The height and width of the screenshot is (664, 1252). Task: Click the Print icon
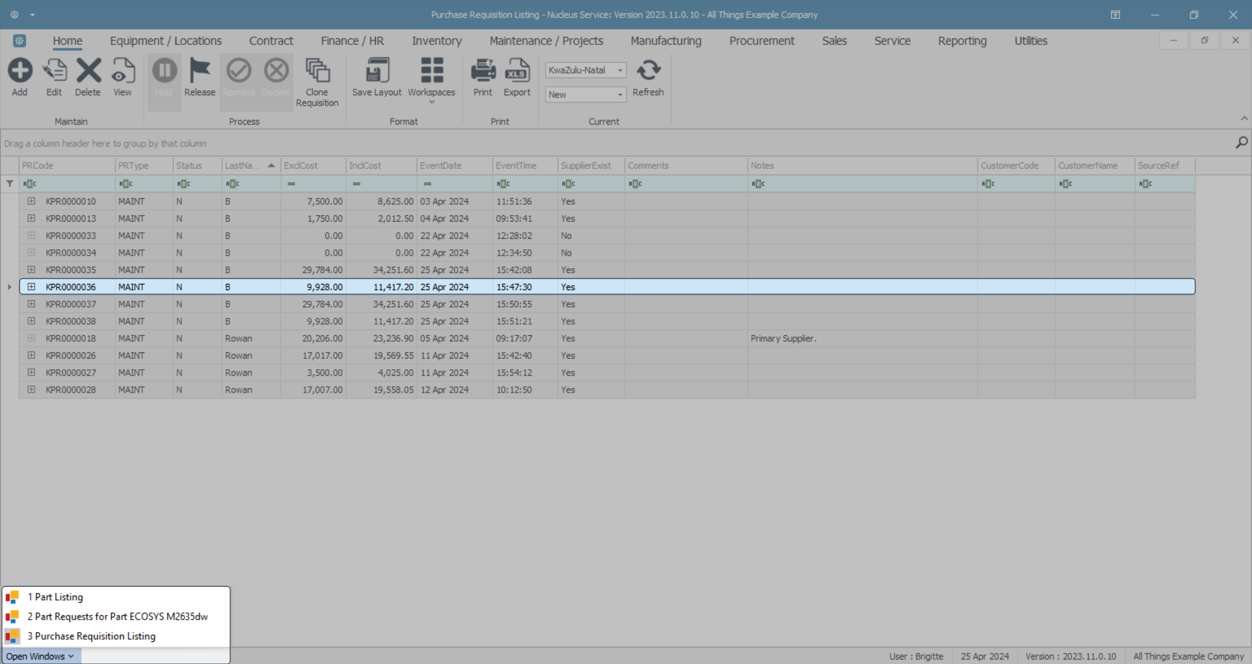point(483,70)
